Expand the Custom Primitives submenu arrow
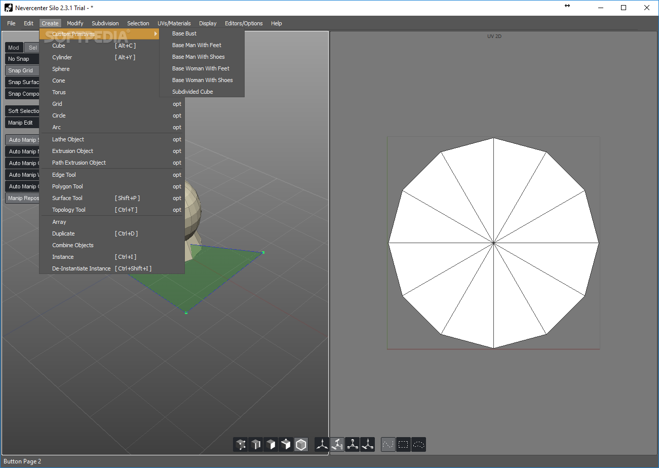This screenshot has height=468, width=659. (156, 34)
